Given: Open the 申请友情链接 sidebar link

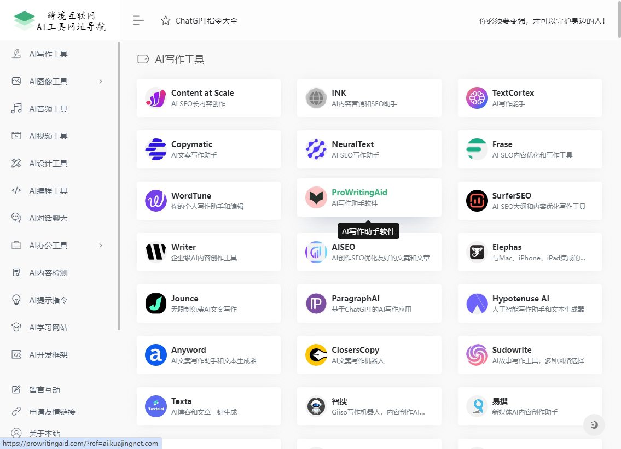Looking at the screenshot, I should tap(53, 412).
